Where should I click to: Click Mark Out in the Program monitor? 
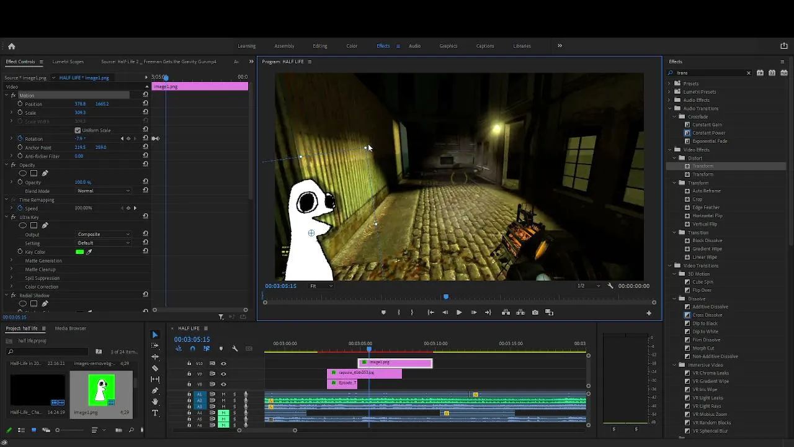pos(412,312)
